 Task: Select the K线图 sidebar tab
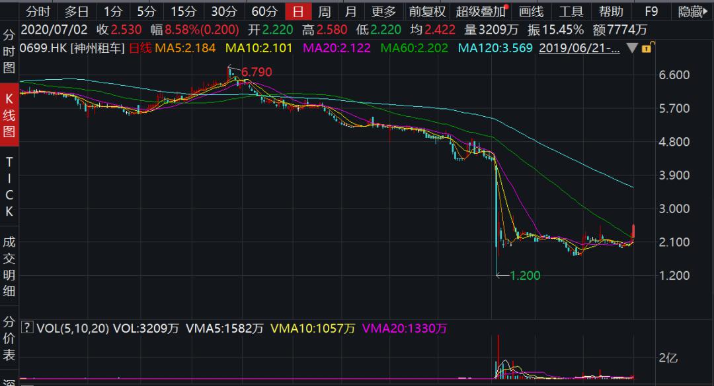tap(9, 115)
